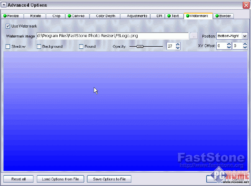Increase the X offset with up arrow
This screenshot has width=251, height=186.
click(x=229, y=44)
